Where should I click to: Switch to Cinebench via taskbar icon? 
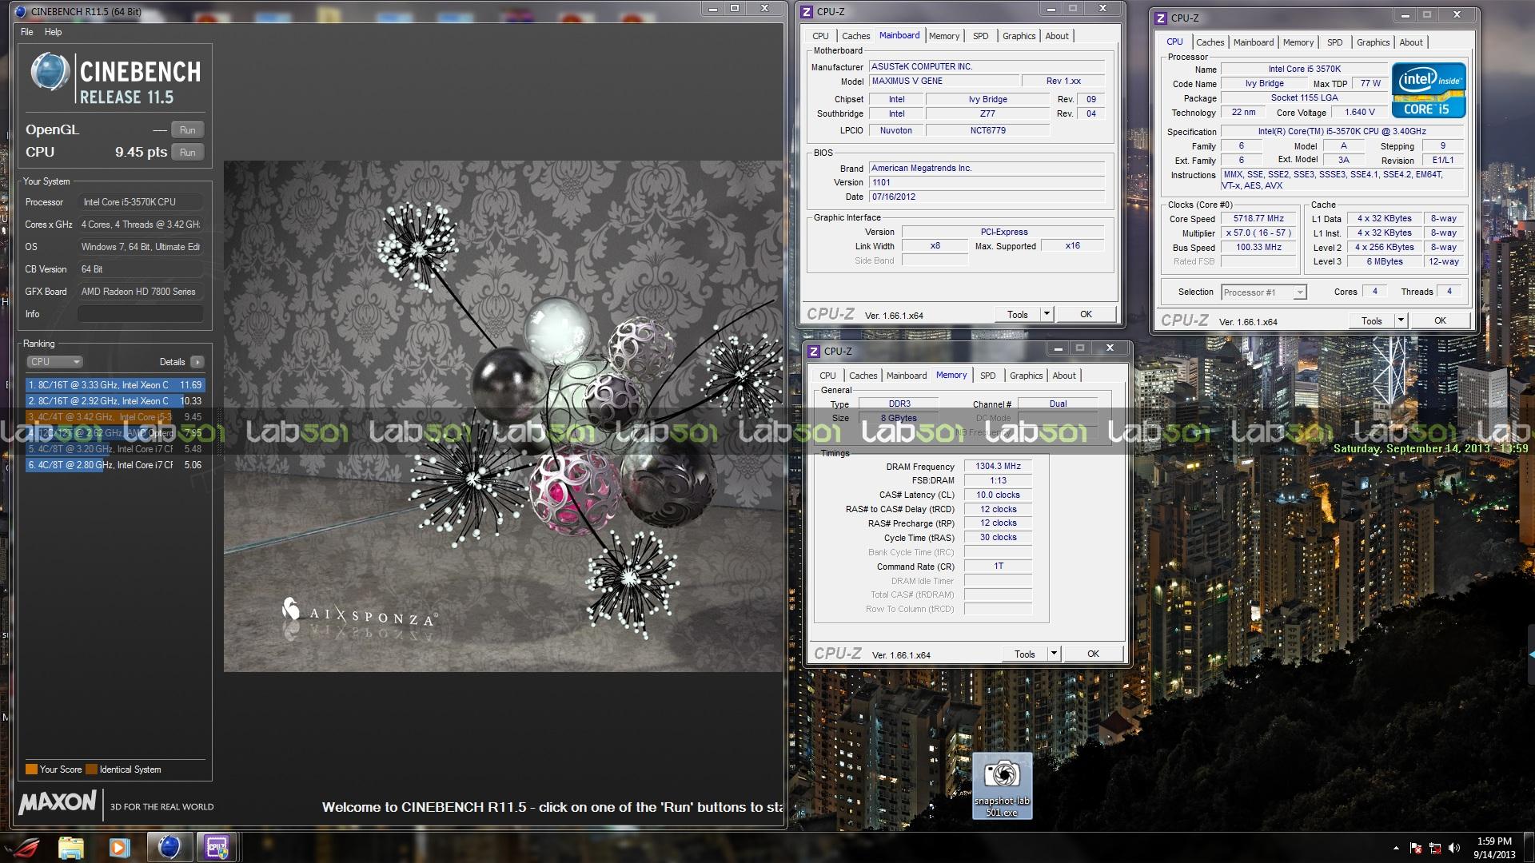tap(169, 847)
